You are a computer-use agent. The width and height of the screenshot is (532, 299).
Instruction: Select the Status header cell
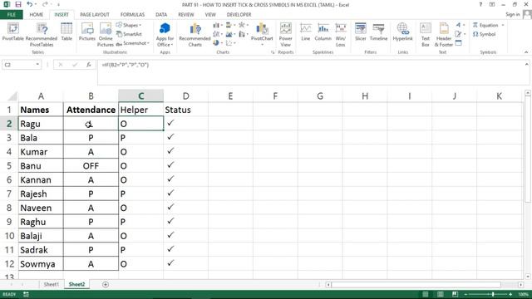tap(186, 110)
